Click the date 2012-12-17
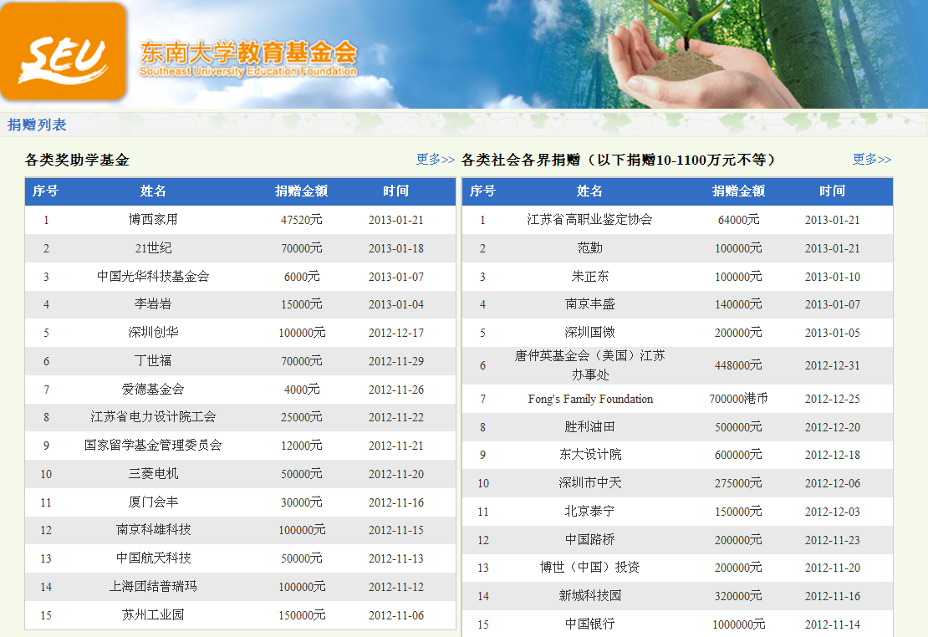The height and width of the screenshot is (637, 928). pyautogui.click(x=396, y=334)
